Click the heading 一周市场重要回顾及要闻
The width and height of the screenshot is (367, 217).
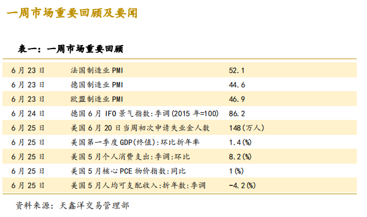[72, 13]
